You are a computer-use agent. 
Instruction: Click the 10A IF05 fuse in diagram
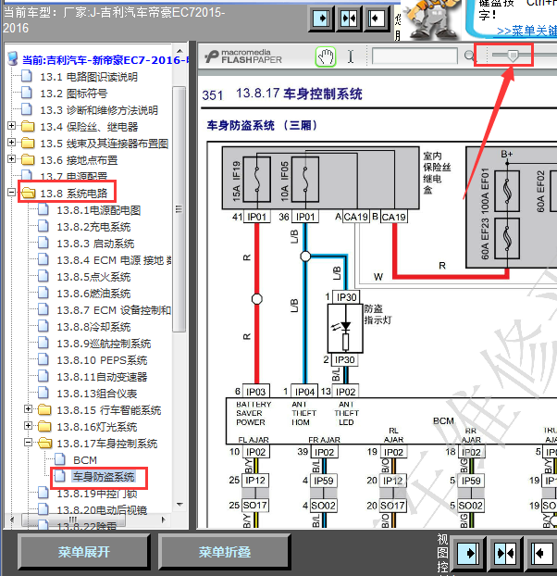305,180
